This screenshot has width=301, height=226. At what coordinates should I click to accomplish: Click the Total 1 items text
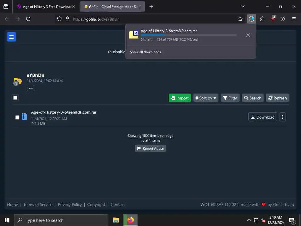point(150,140)
